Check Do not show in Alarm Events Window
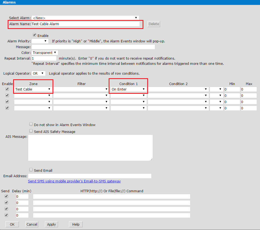The width and height of the screenshot is (260, 230). click(31, 124)
